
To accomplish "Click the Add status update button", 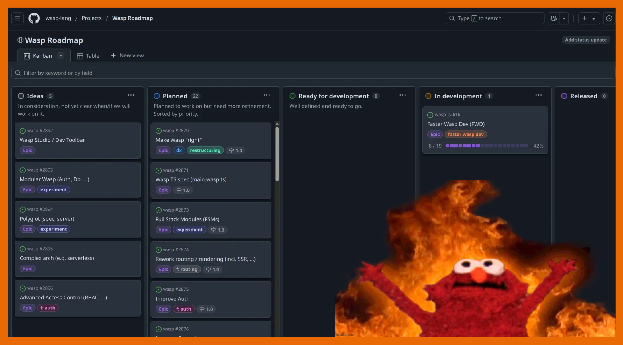I will (x=585, y=40).
